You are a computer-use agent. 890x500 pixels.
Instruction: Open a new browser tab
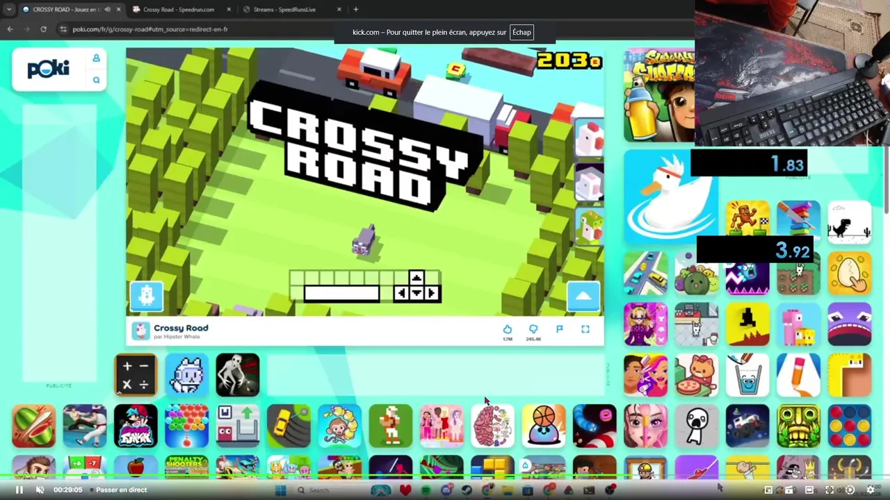356,10
